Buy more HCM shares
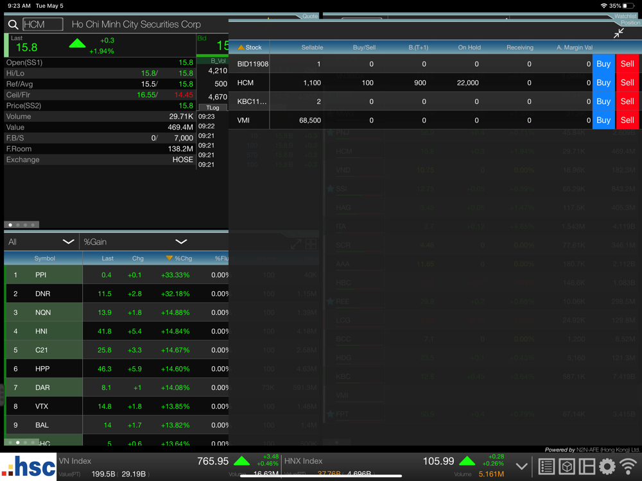The image size is (642, 481). (603, 83)
